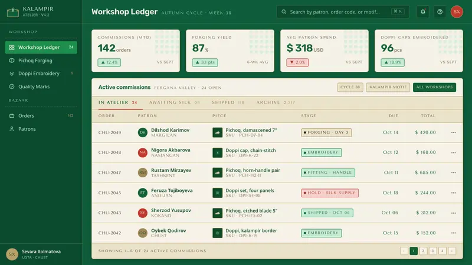Click Dilshod Karimov's DK avatar
The height and width of the screenshot is (265, 472).
(x=143, y=132)
